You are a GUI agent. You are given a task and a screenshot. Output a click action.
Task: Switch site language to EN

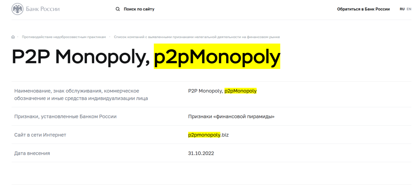click(409, 9)
